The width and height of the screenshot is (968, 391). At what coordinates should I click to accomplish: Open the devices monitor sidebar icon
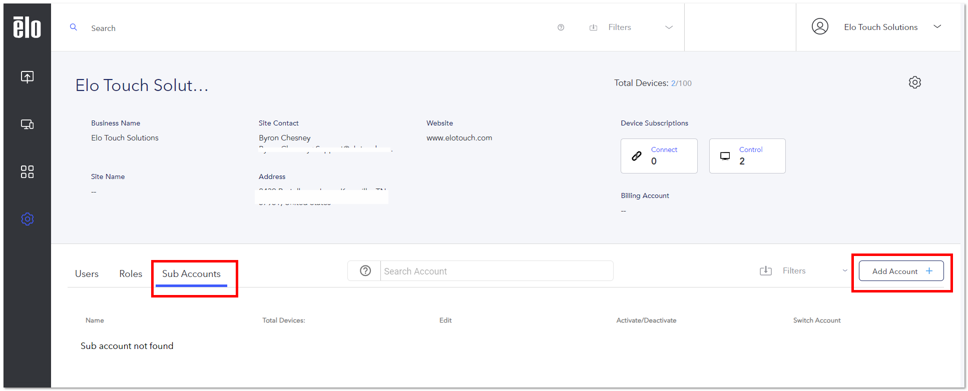(27, 124)
